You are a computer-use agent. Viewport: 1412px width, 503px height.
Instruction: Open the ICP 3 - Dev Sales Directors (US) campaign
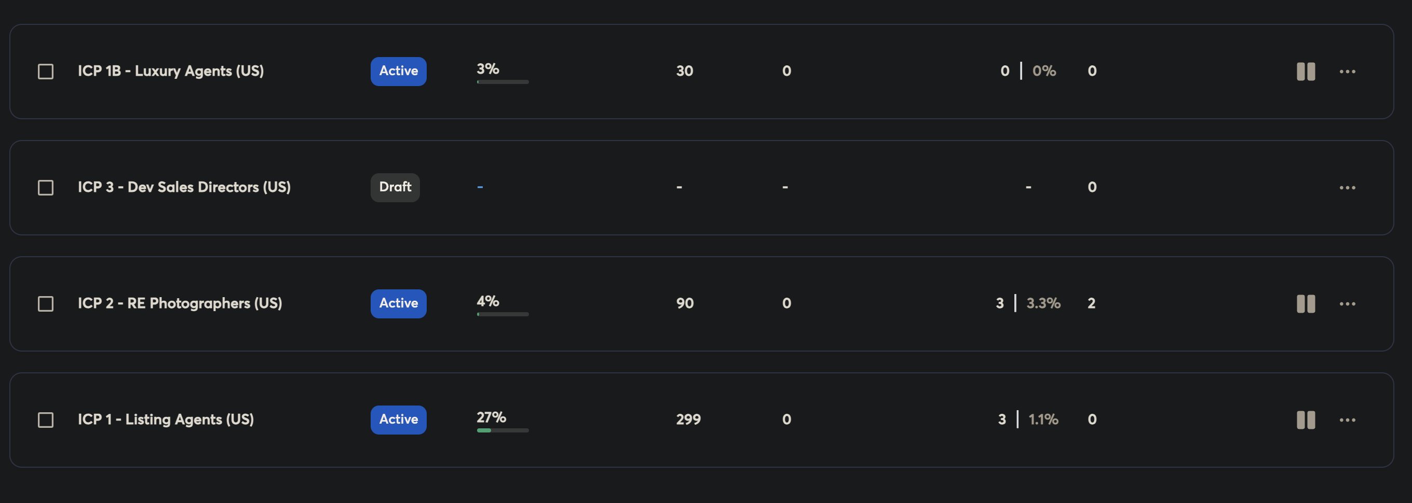click(x=184, y=187)
